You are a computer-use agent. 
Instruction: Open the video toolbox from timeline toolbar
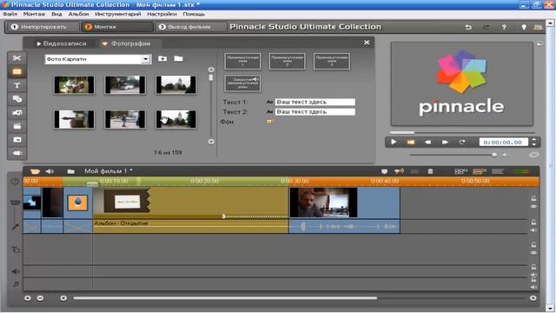coord(35,171)
